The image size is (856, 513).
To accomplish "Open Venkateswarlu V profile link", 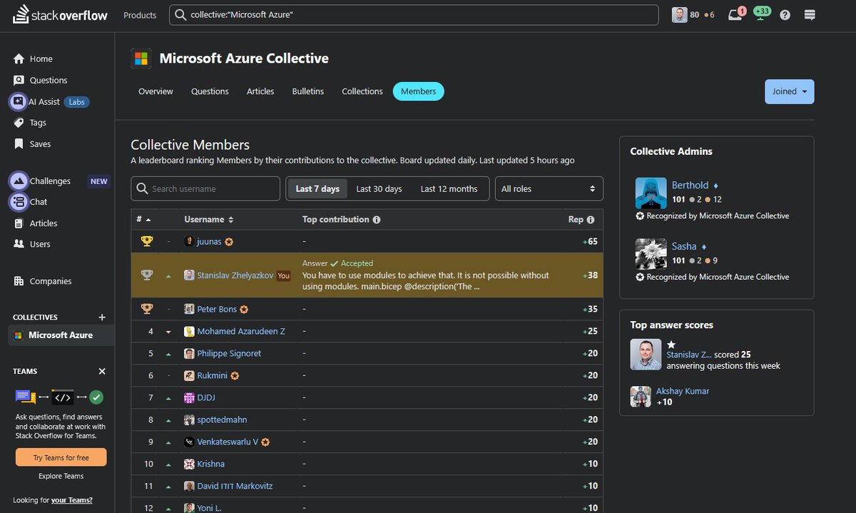I will click(228, 442).
